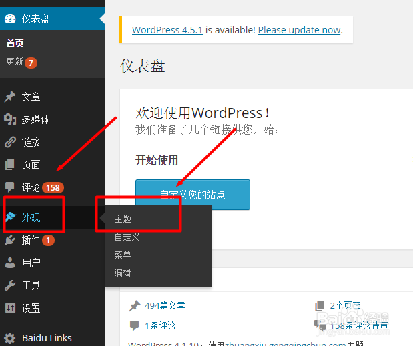Click the 开始使用 subheading
This screenshot has width=413, height=346.
pyautogui.click(x=157, y=160)
